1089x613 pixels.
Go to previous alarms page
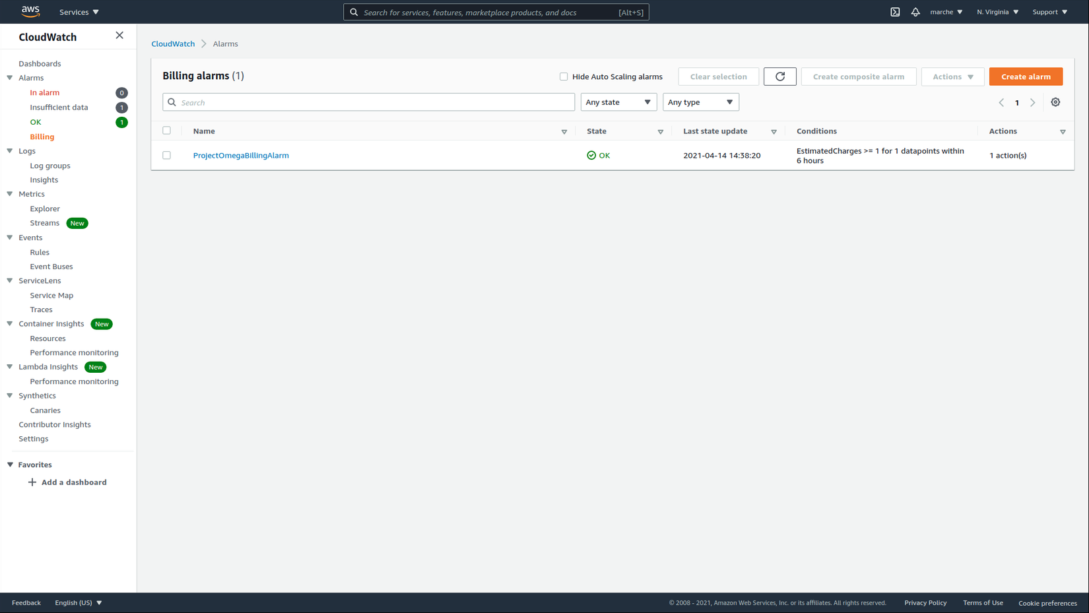pos(1001,102)
